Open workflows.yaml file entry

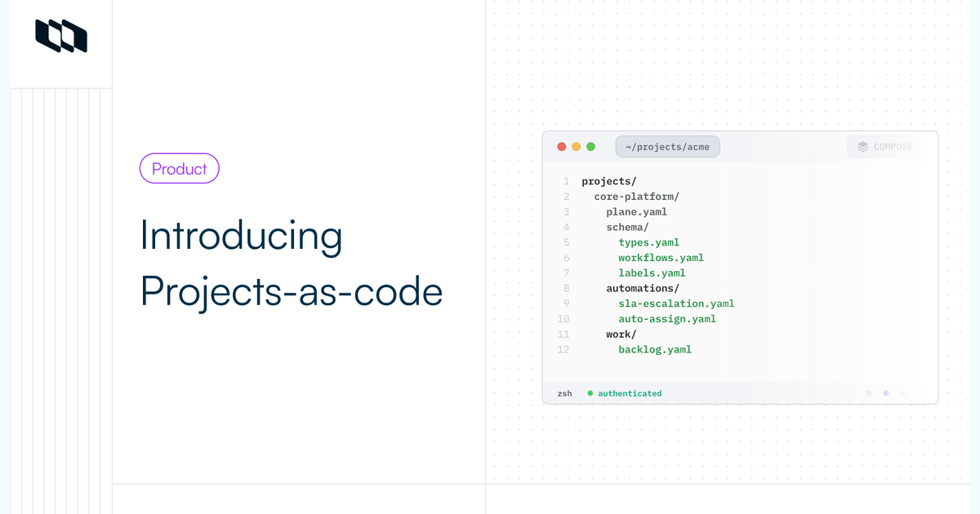pos(661,258)
